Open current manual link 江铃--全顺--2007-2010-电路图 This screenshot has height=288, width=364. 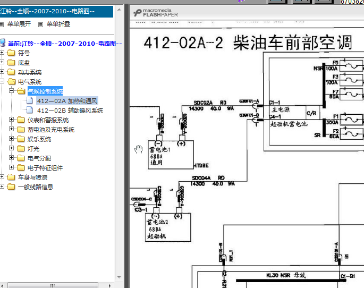click(x=65, y=44)
